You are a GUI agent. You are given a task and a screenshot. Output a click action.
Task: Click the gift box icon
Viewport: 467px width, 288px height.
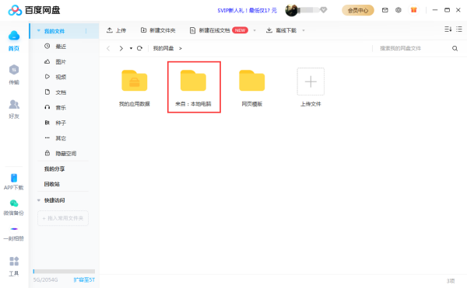(414, 10)
